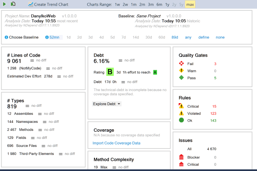This screenshot has height=171, width=257.
Task: Select none as baseline
Action: (220, 37)
